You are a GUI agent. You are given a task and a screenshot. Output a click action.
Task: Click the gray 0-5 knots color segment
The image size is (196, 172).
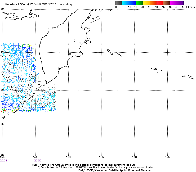119,3
